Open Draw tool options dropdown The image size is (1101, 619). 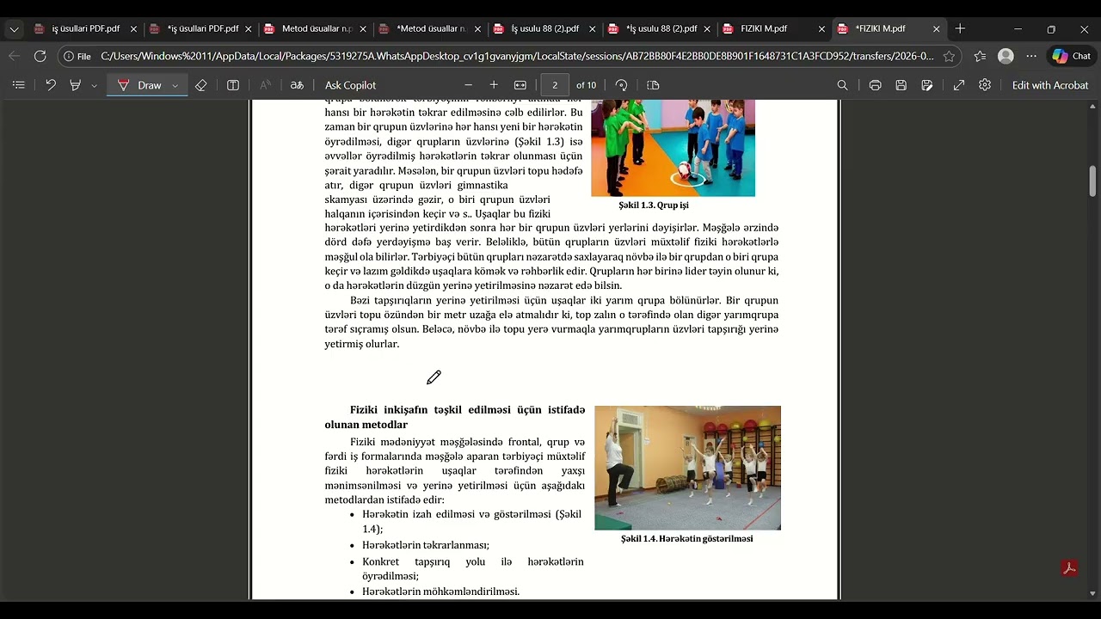[175, 85]
